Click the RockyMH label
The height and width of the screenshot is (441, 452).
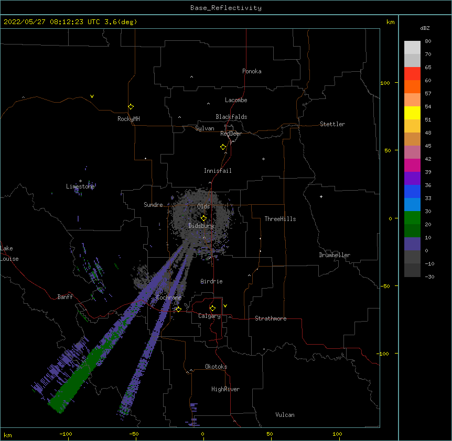[128, 119]
